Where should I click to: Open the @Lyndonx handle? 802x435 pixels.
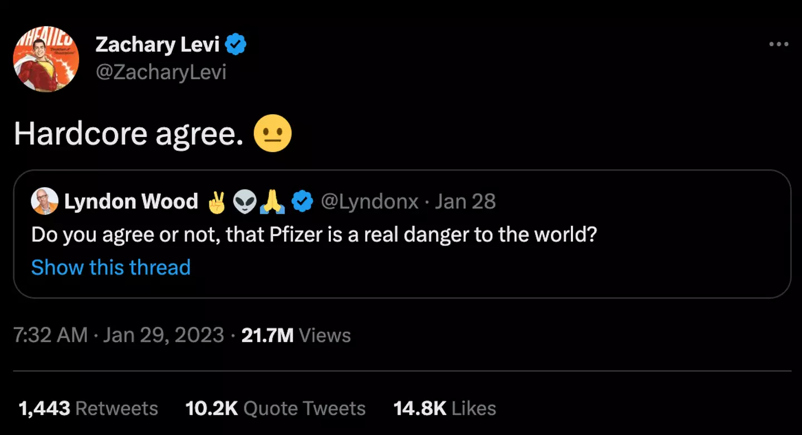click(370, 202)
